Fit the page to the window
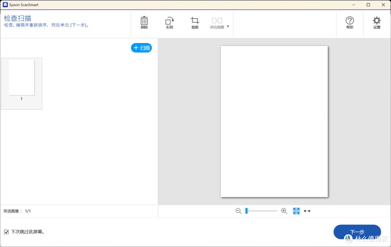391x247 pixels. pyautogui.click(x=296, y=211)
